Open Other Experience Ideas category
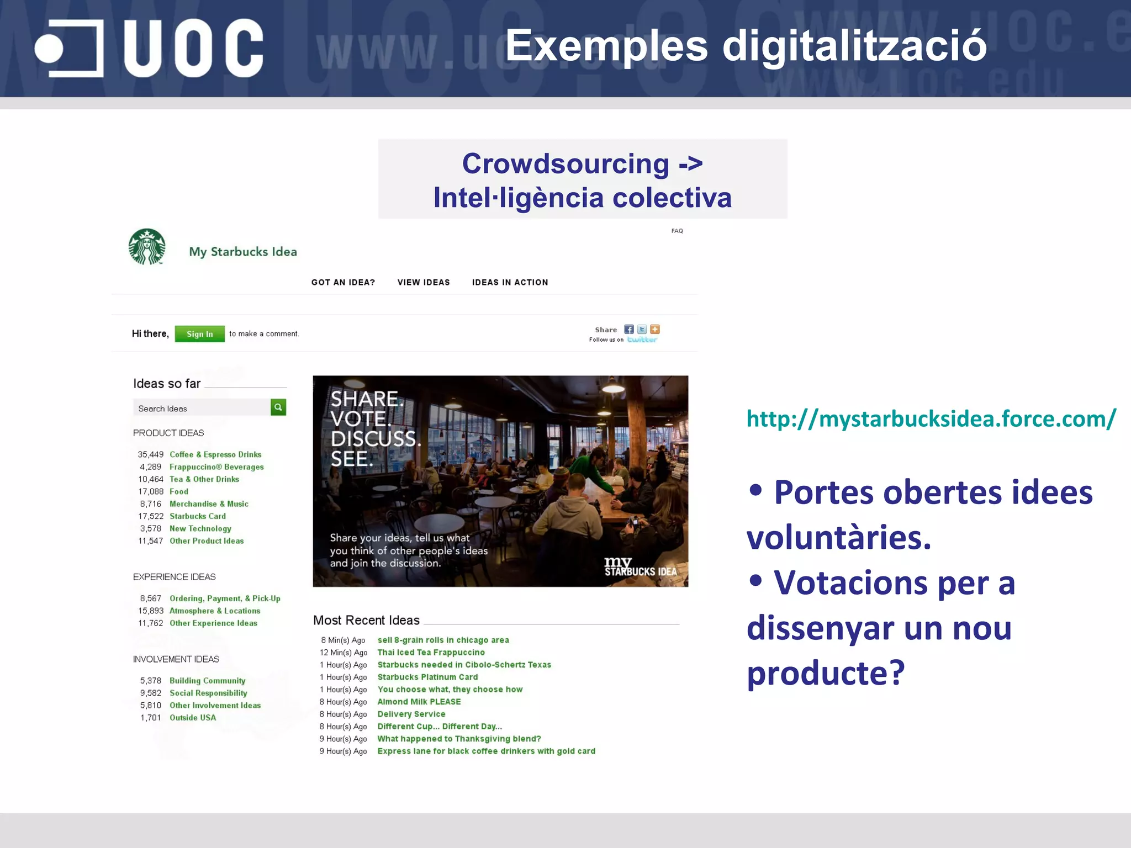Viewport: 1131px width, 848px height. coord(213,623)
